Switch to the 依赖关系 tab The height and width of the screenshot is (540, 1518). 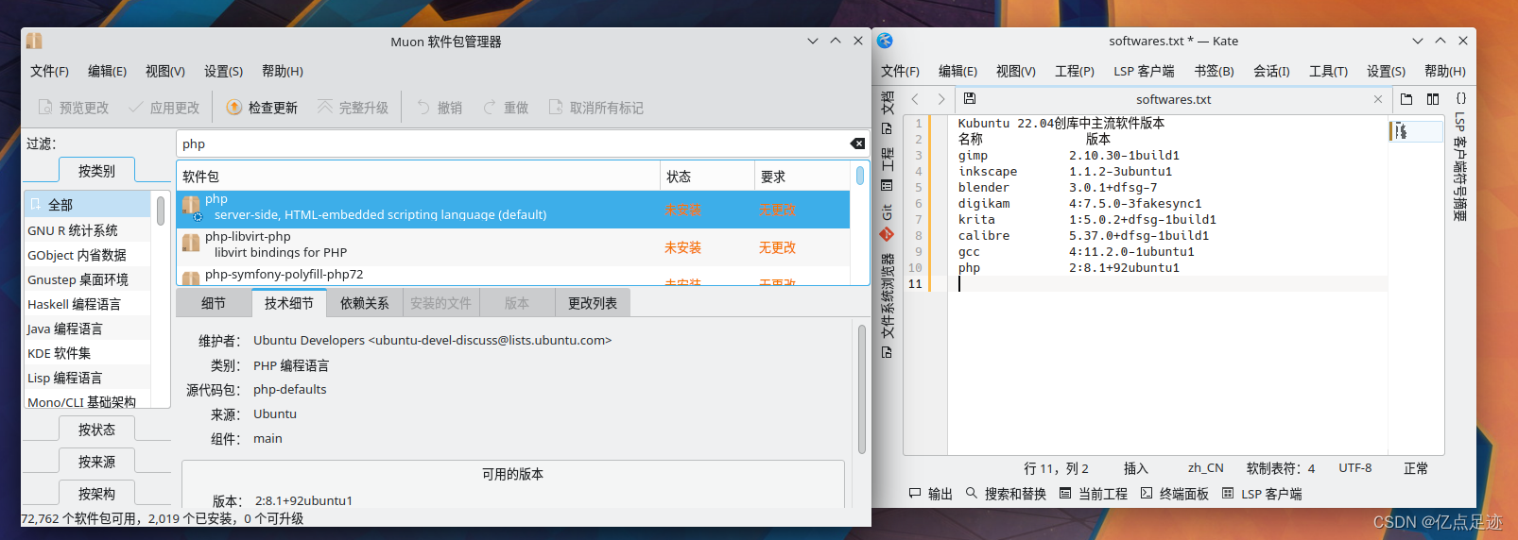(x=364, y=303)
